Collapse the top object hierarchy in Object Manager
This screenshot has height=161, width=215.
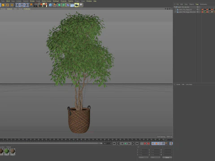[x=174, y=7]
